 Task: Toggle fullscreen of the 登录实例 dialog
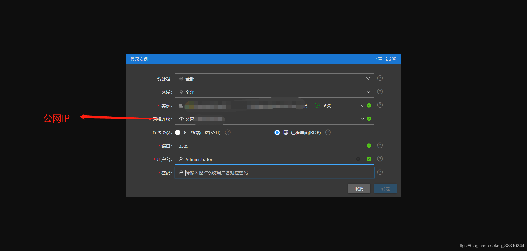(x=388, y=59)
